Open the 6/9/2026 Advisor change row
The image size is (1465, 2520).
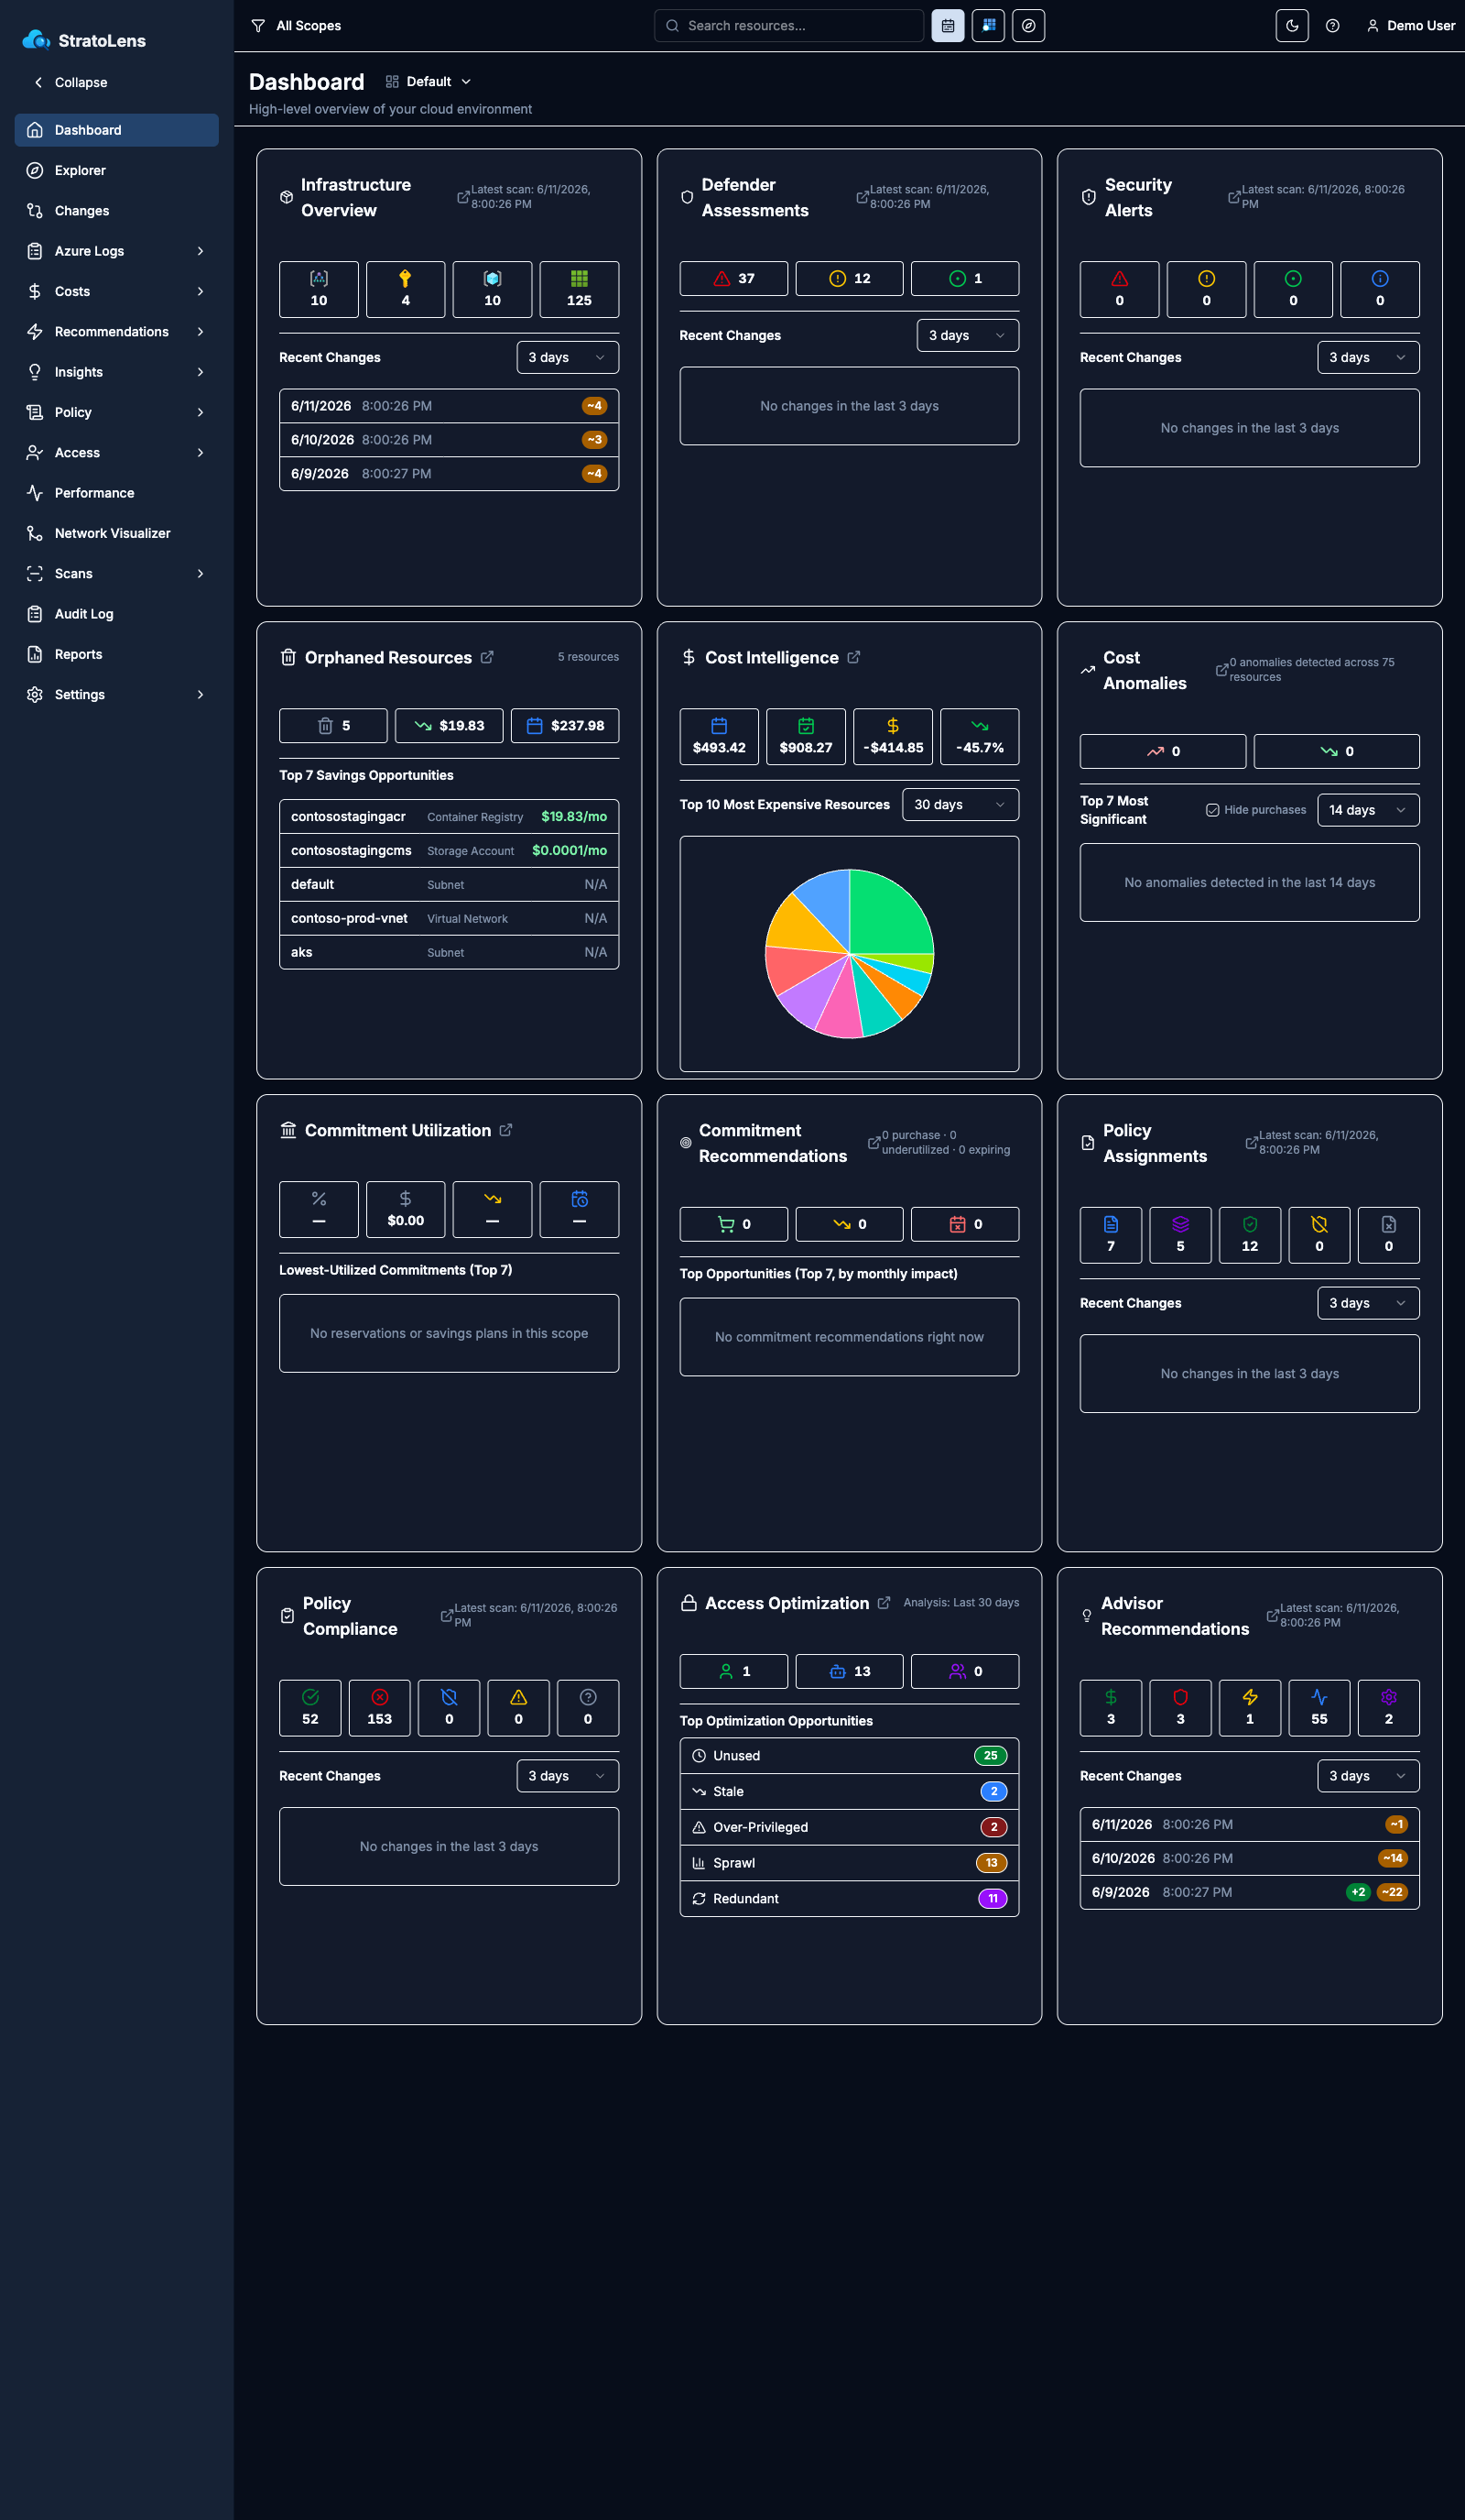click(1249, 1893)
